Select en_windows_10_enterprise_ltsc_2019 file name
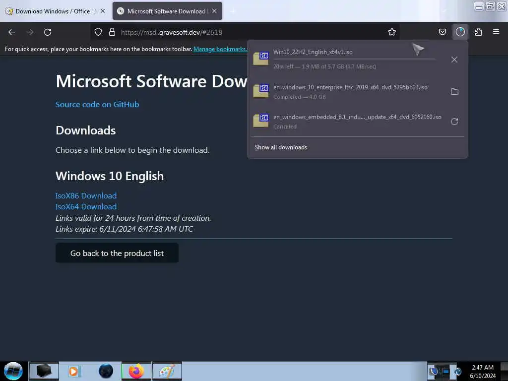The height and width of the screenshot is (381, 508). [350, 87]
